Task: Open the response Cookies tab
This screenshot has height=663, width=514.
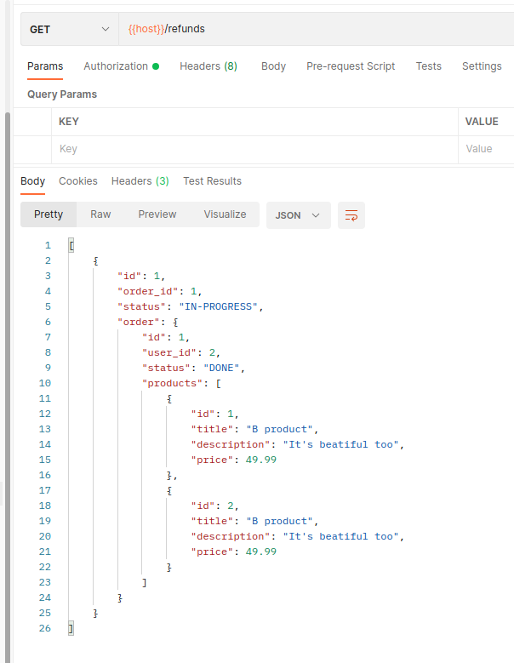Action: pyautogui.click(x=78, y=181)
